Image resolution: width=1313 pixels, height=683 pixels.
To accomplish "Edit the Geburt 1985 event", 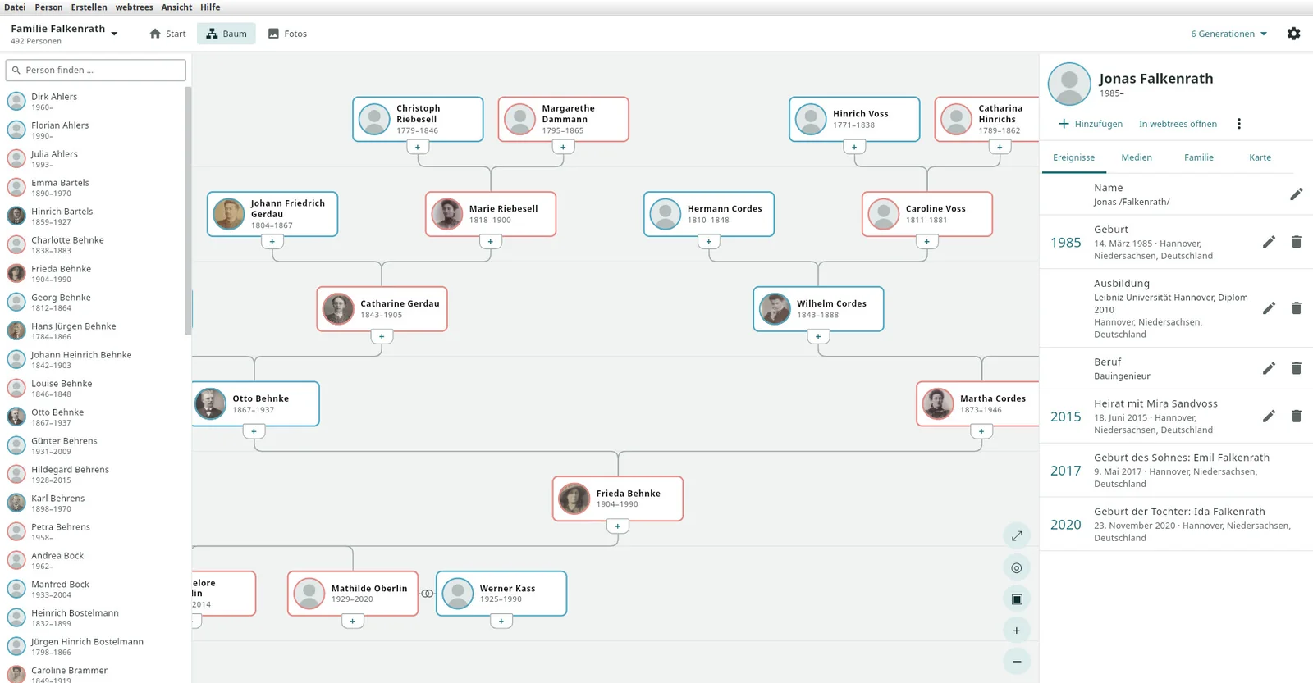I will coord(1269,242).
